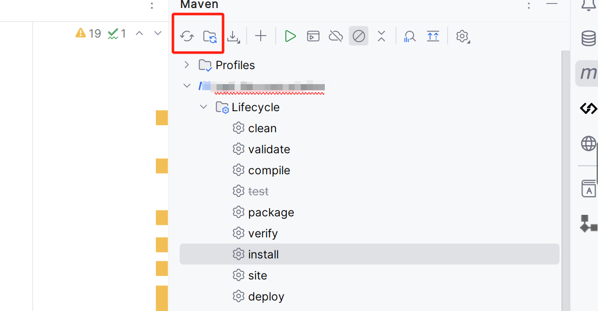Click the gear icon beside clean
Viewport: 598px width, 311px height.
click(x=239, y=128)
